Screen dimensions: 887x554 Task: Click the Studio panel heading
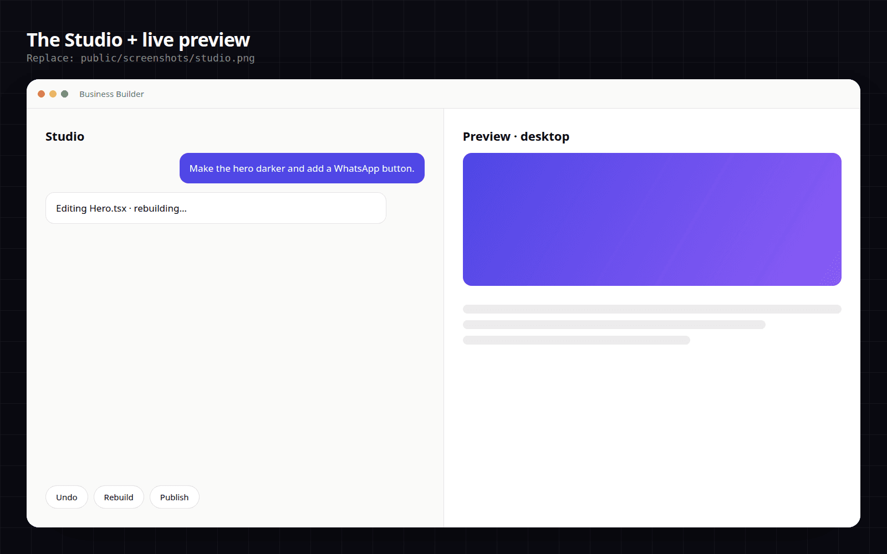point(65,136)
